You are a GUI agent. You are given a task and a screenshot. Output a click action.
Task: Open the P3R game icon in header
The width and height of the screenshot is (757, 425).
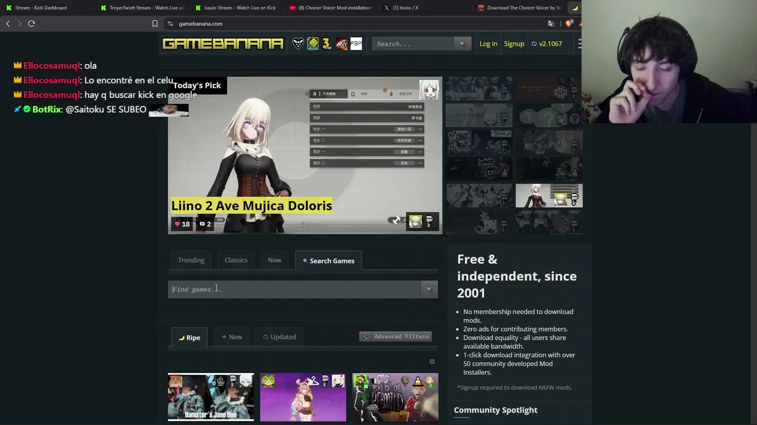tap(356, 44)
